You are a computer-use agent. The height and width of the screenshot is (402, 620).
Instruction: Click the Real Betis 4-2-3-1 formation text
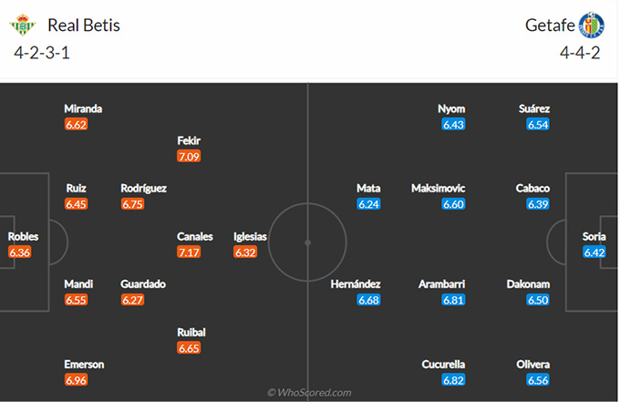click(x=42, y=53)
